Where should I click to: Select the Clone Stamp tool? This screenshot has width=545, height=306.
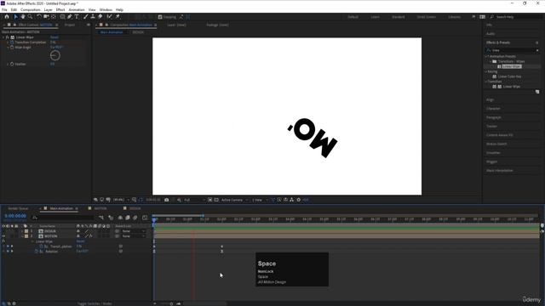point(93,17)
